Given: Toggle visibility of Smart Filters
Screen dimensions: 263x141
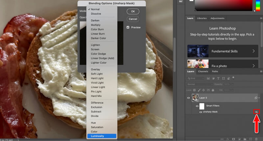Looking at the screenshot, I should tap(197, 106).
